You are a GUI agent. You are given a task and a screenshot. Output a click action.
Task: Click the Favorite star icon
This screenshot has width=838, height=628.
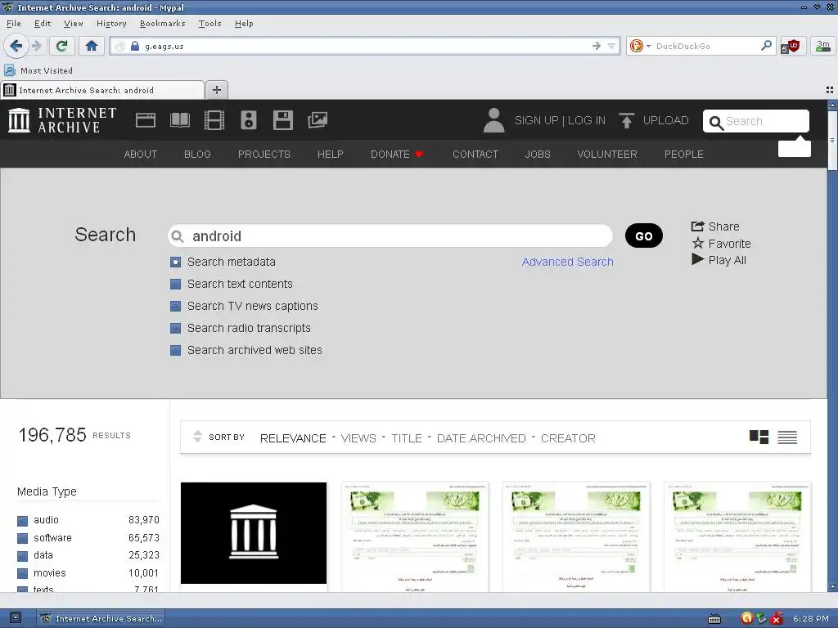pos(698,243)
